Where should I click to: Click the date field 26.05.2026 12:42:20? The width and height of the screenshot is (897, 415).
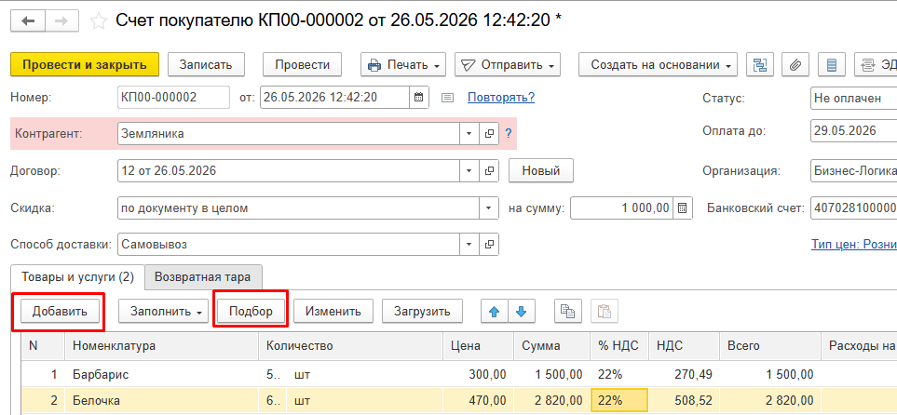pyautogui.click(x=334, y=98)
